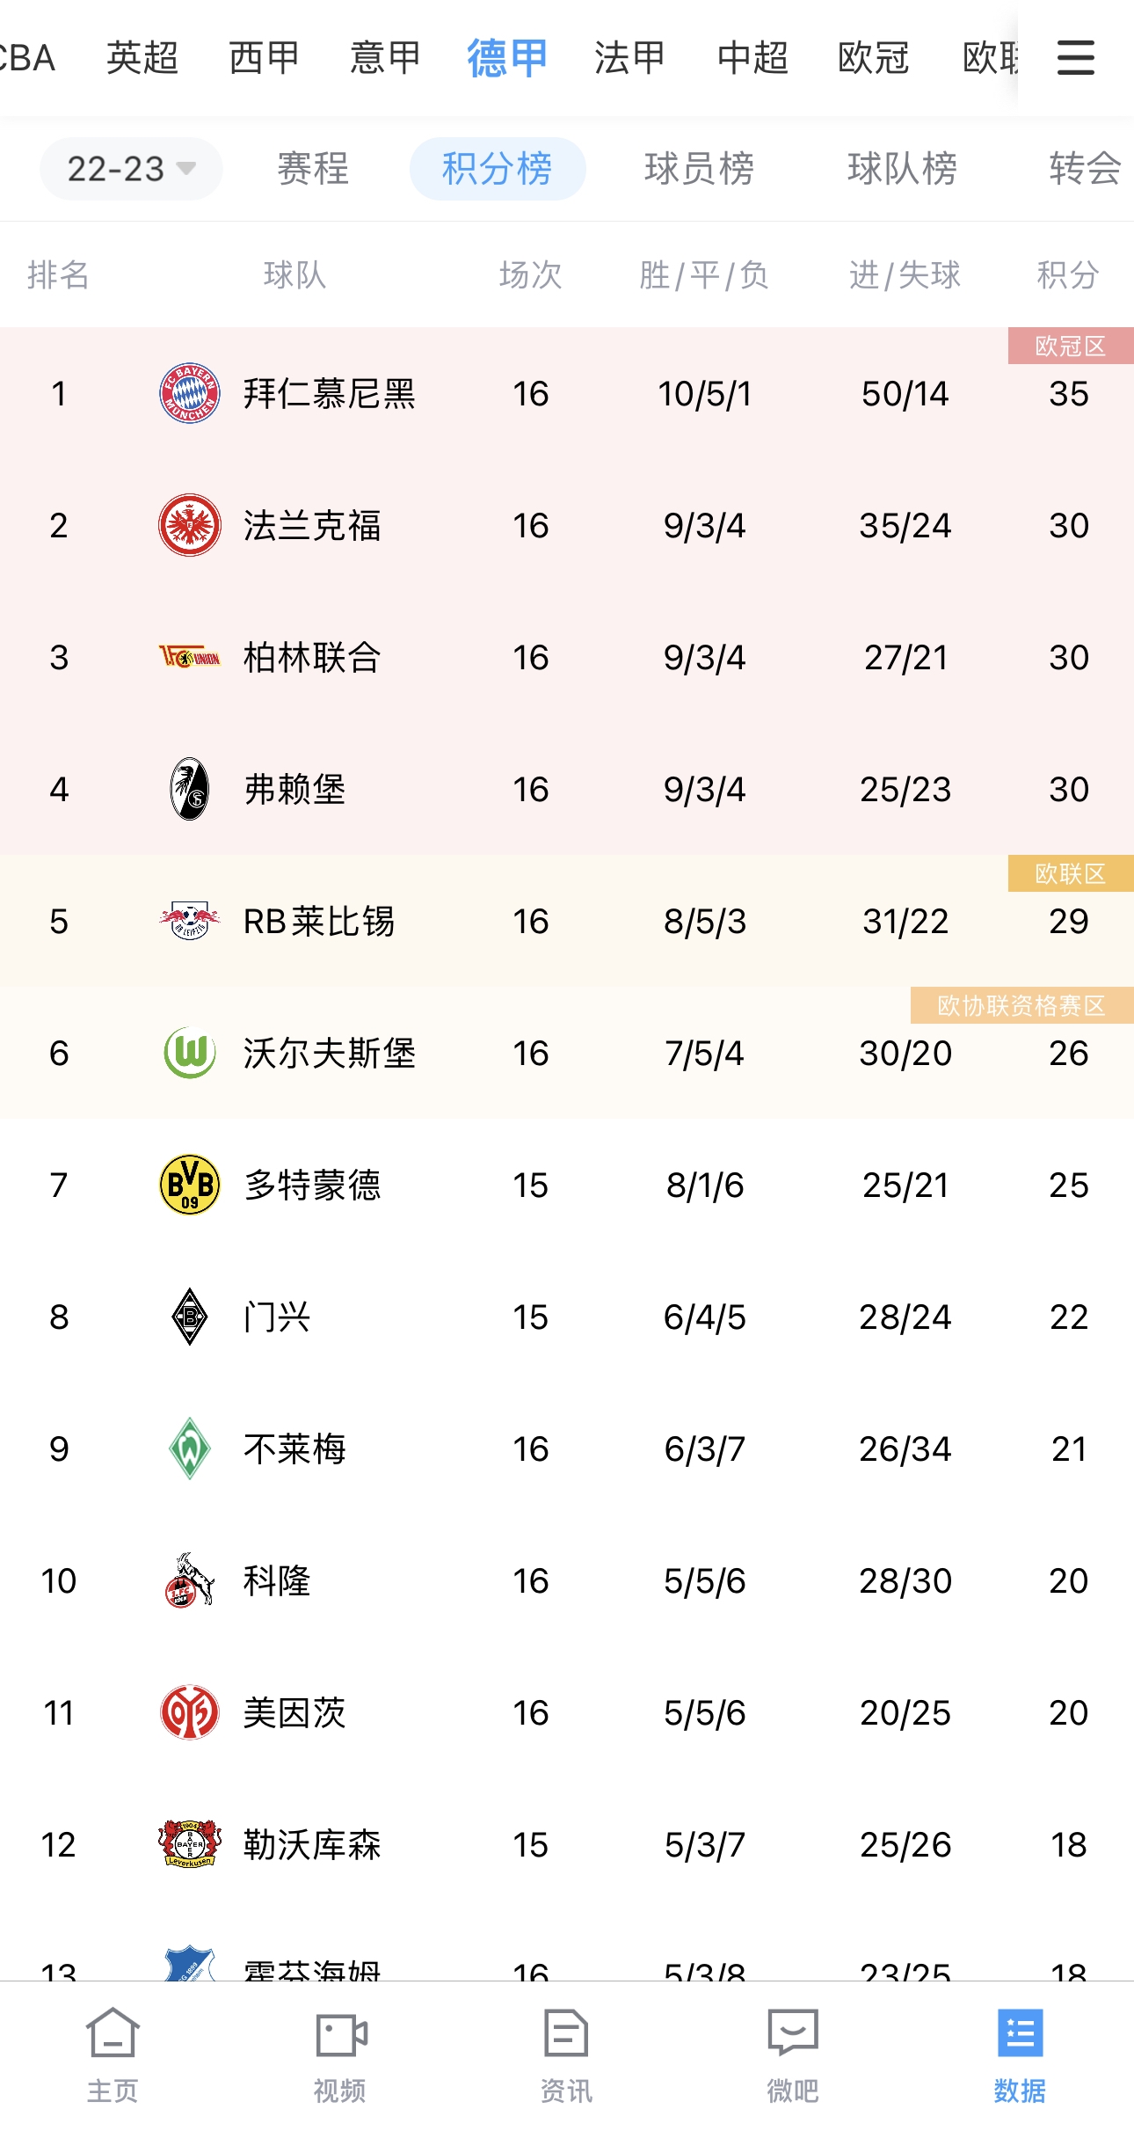Switch to the 中超 league tab
The height and width of the screenshot is (2138, 1134).
[x=752, y=58]
